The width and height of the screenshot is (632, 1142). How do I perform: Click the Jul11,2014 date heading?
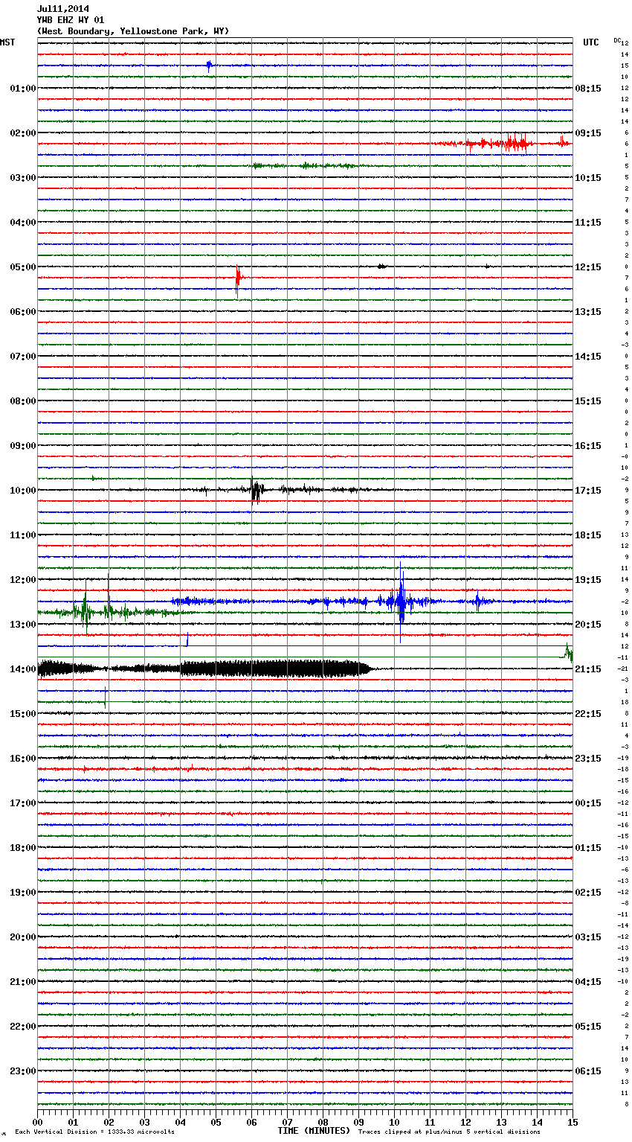coord(63,9)
